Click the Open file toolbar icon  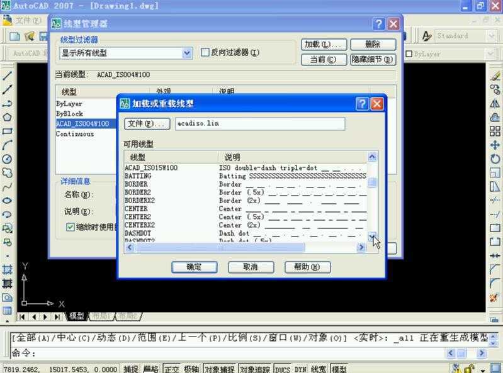coord(30,36)
